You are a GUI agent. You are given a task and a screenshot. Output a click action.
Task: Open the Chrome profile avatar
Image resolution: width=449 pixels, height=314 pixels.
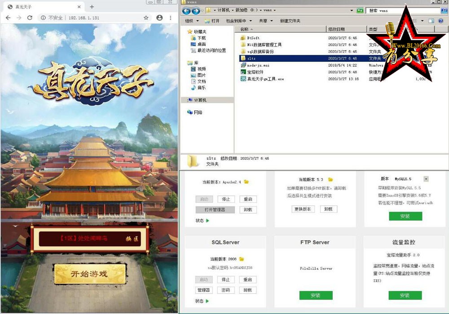pyautogui.click(x=159, y=18)
